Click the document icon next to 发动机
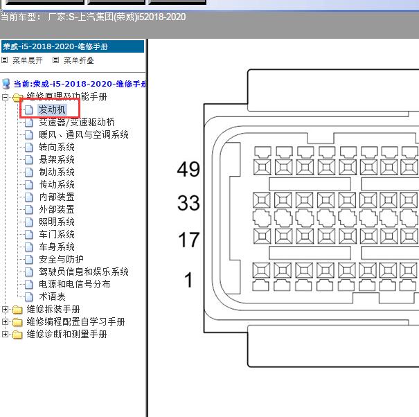 29,109
